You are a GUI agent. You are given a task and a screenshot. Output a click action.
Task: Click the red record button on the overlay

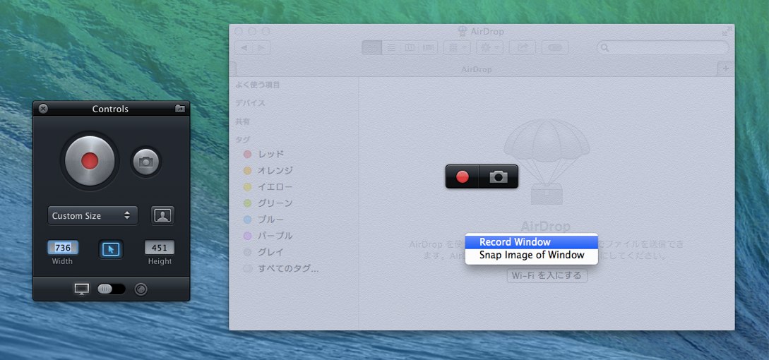[x=462, y=176]
